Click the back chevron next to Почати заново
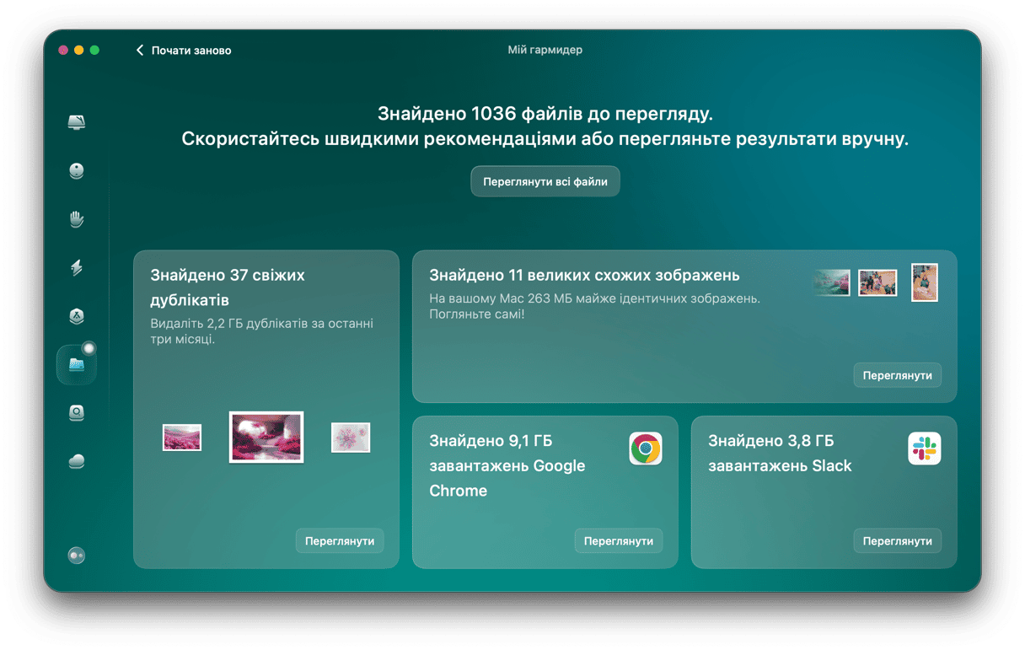This screenshot has height=650, width=1025. [140, 51]
